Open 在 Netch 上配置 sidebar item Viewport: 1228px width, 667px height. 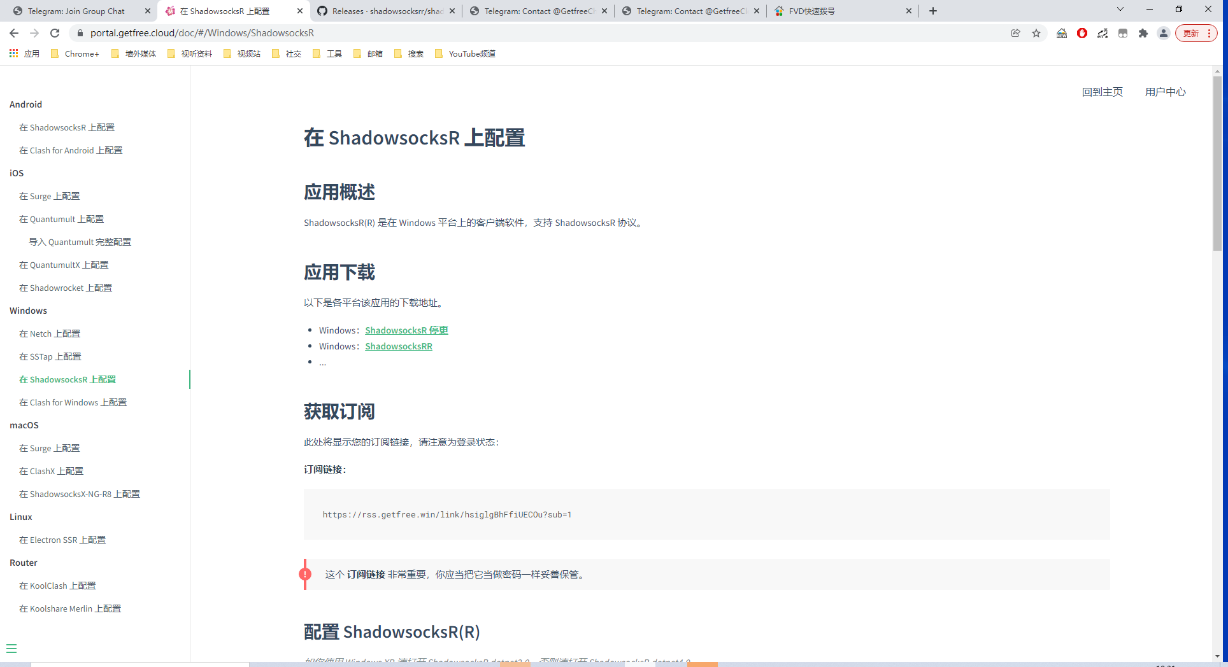tap(50, 333)
